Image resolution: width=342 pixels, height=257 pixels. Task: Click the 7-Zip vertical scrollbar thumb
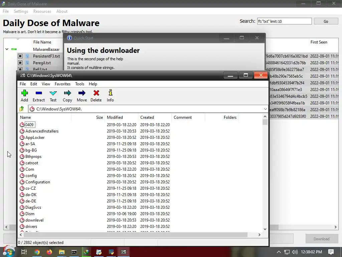point(265,122)
